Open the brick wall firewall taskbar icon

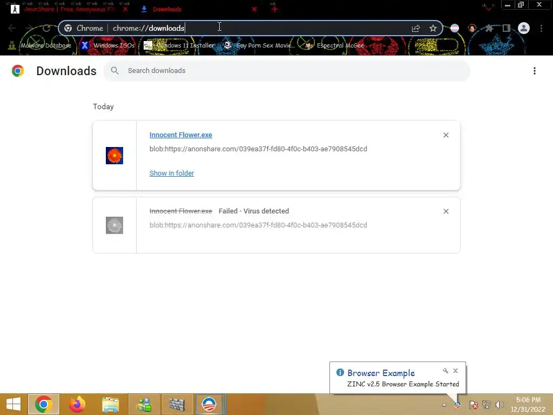[x=177, y=404]
